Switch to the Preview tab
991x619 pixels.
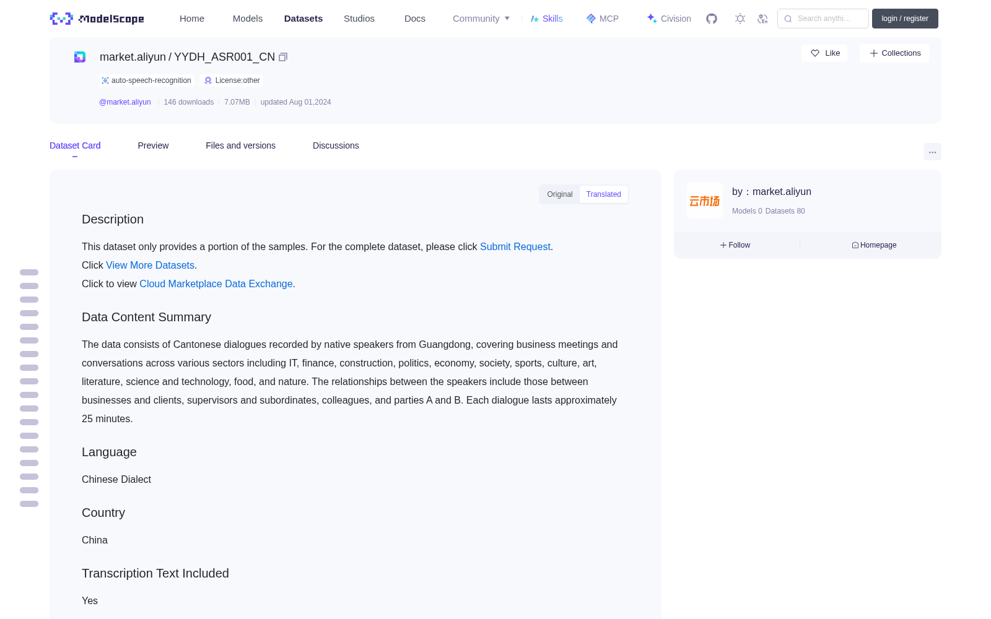(153, 145)
